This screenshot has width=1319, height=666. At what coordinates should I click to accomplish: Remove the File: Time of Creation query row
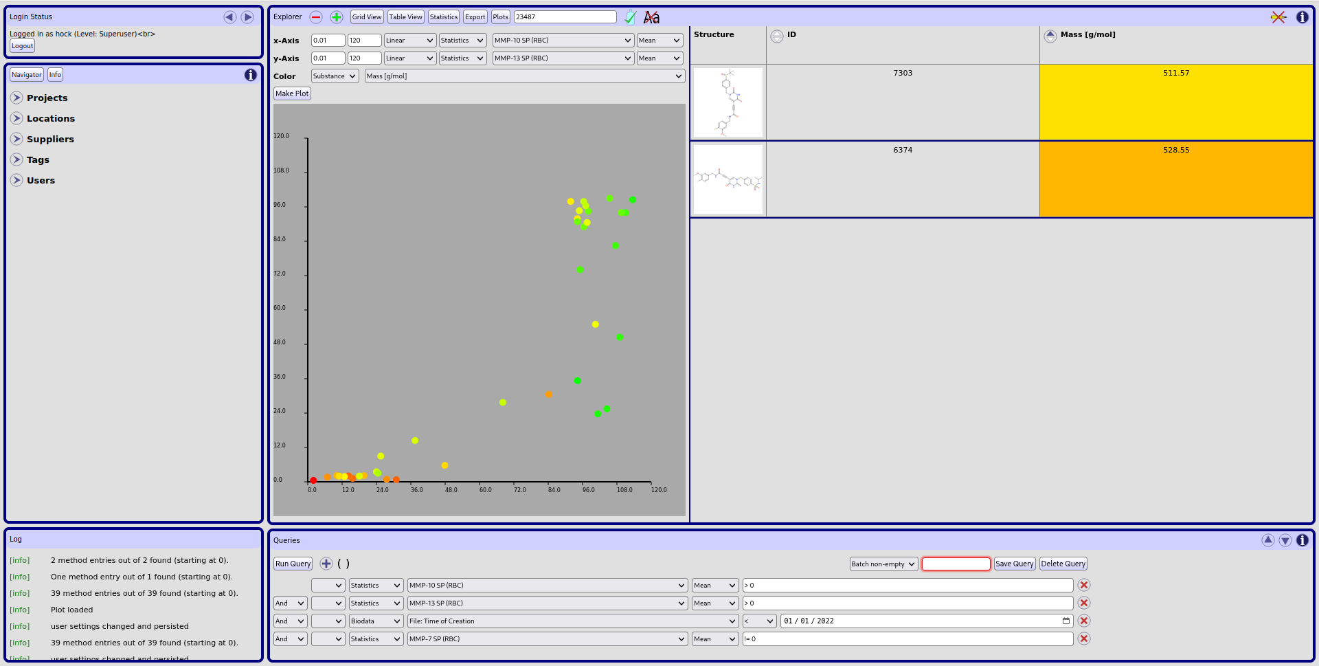click(1084, 621)
